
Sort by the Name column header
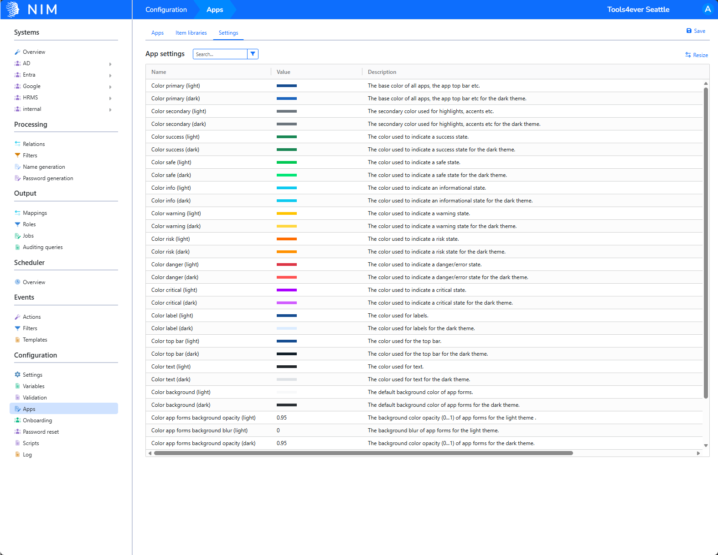click(159, 72)
